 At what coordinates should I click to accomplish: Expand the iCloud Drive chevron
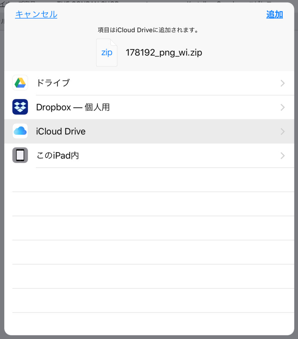282,131
